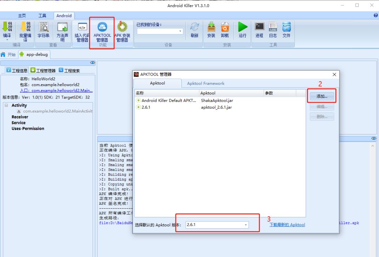Switch to the 主页 ribbon tab
This screenshot has width=379, height=257.
(22, 16)
